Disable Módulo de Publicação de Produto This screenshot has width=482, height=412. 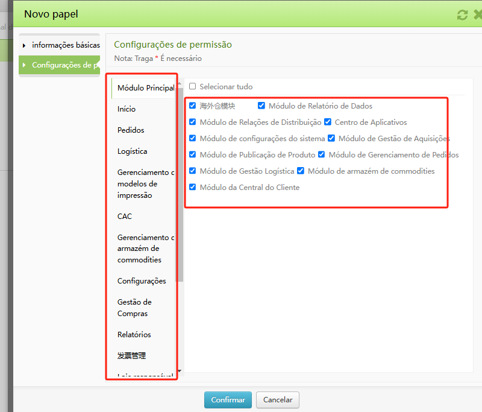click(x=192, y=154)
